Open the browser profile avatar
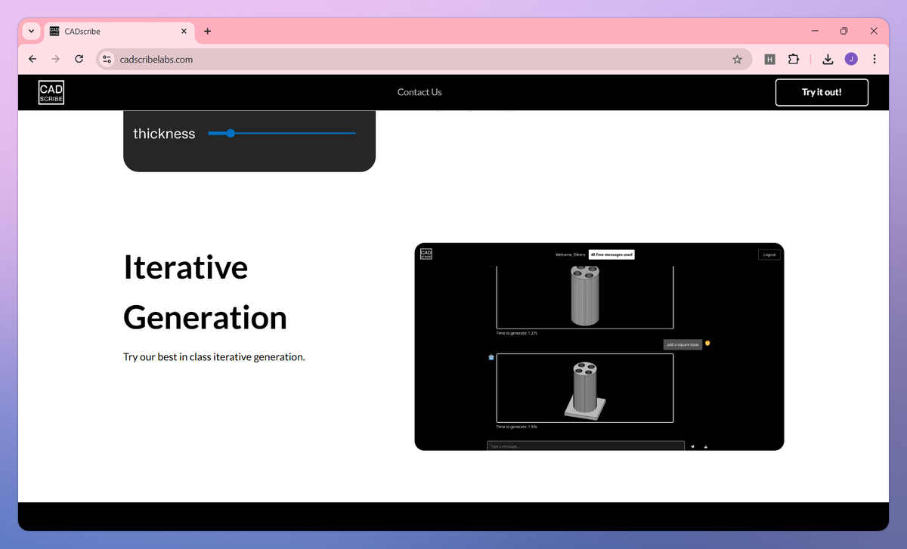Image resolution: width=907 pixels, height=549 pixels. (851, 59)
